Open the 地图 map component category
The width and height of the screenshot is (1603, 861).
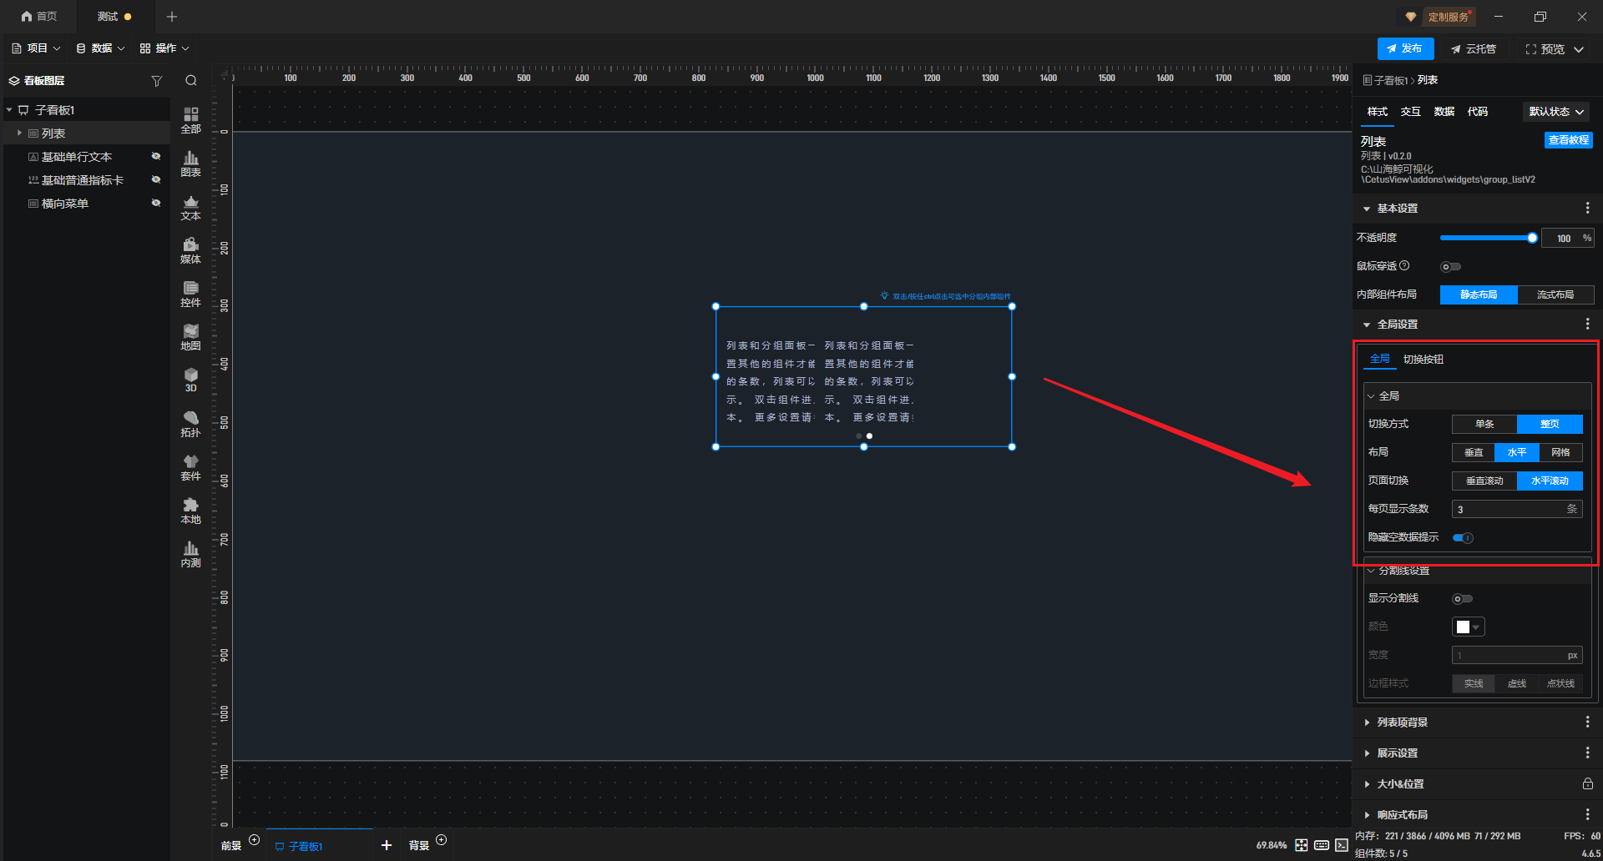pyautogui.click(x=190, y=337)
